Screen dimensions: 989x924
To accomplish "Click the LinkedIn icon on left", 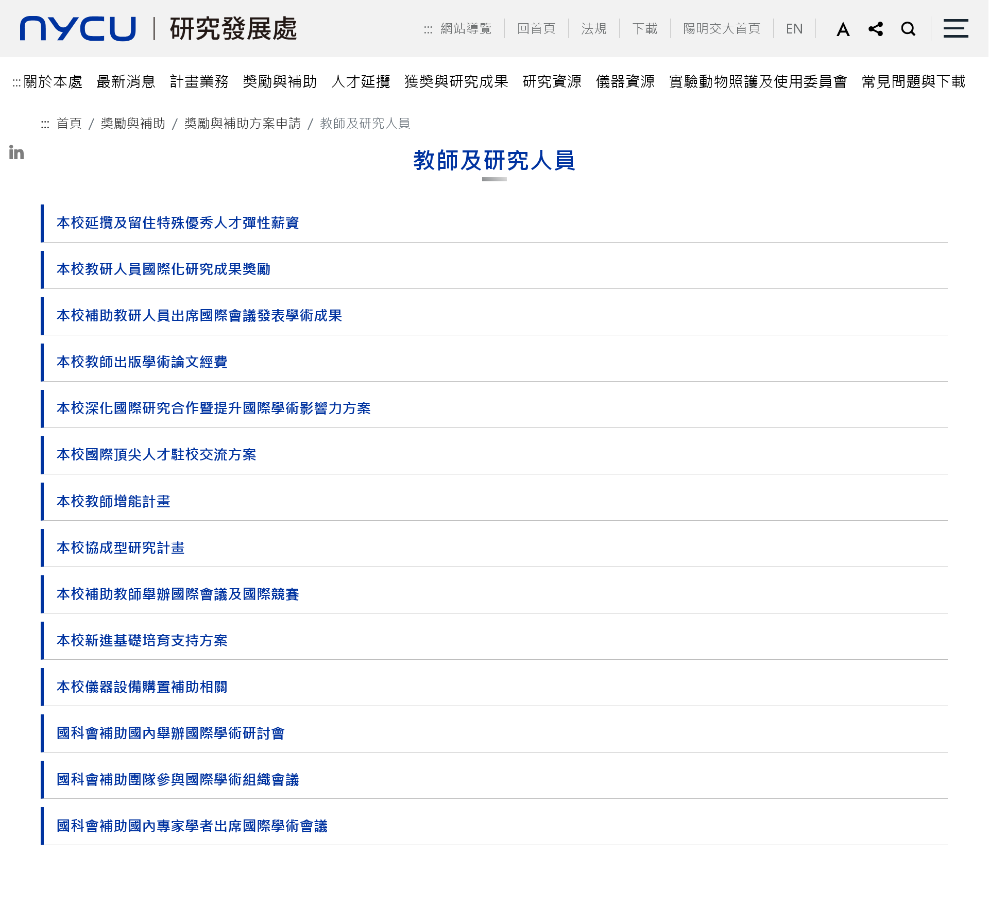I will 16,152.
